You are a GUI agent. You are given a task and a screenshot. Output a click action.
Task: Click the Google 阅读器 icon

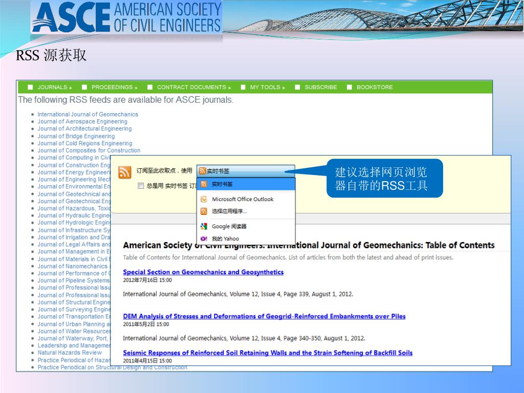pos(204,226)
